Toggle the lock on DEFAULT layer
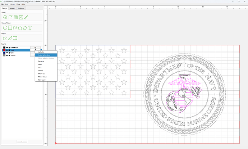The width and height of the screenshot is (248, 149). [9, 48]
